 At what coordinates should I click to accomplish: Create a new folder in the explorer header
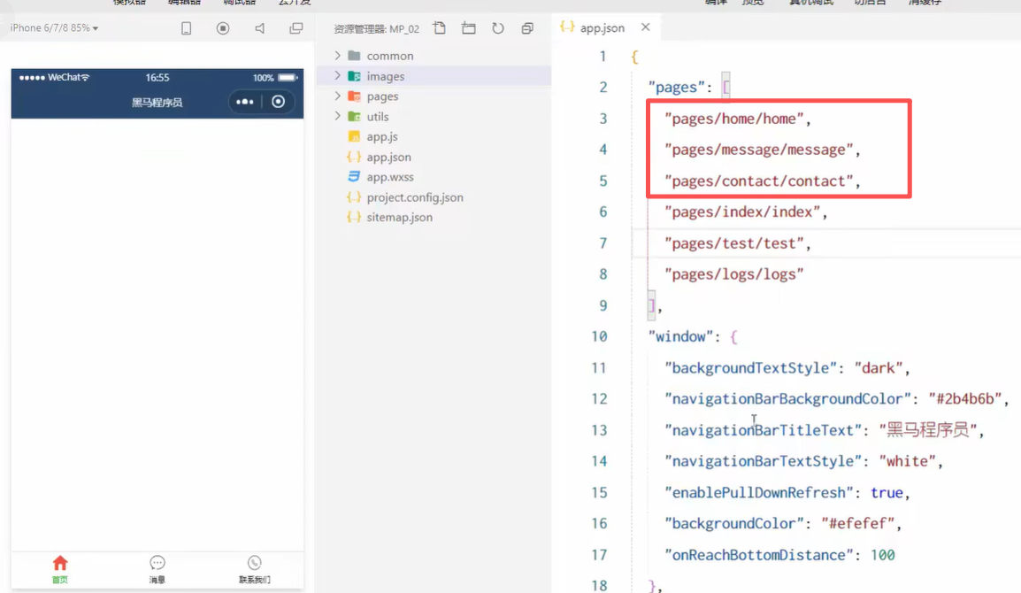(469, 28)
